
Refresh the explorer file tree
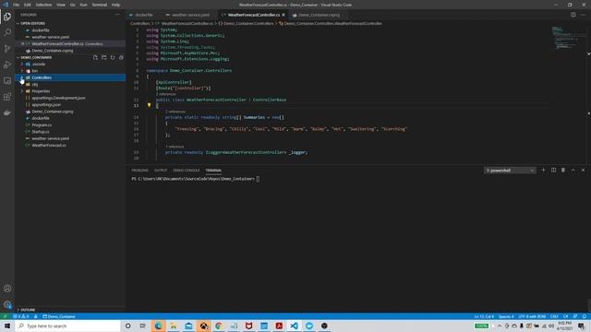[x=113, y=57]
